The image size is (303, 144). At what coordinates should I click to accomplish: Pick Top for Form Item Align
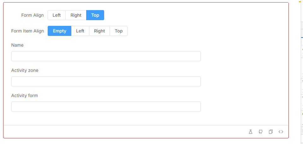(118, 31)
